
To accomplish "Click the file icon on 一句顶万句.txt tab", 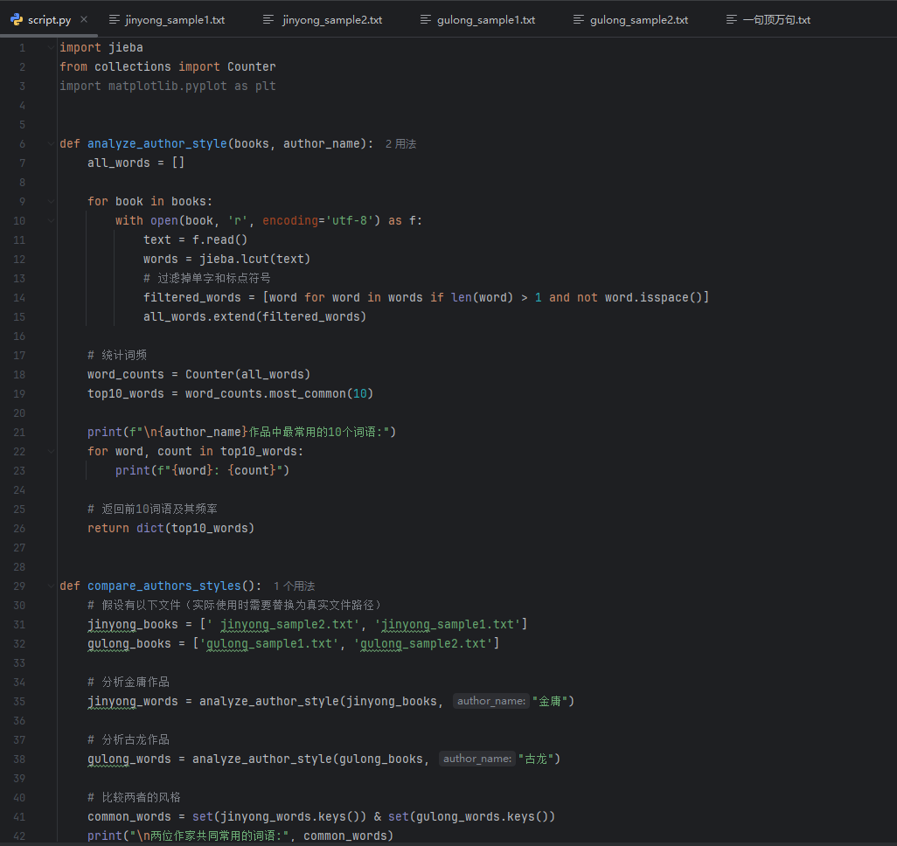I will pyautogui.click(x=731, y=19).
